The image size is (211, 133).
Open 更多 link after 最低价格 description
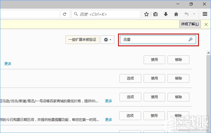click(x=109, y=101)
